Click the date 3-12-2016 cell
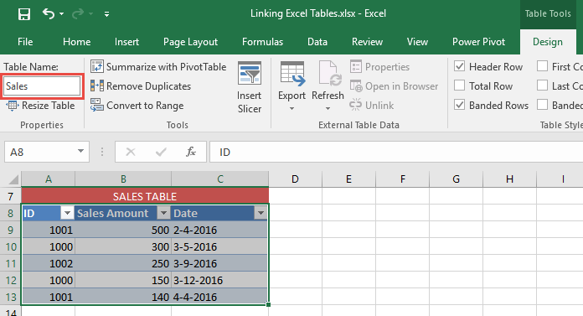This screenshot has height=316, width=583. 219,280
